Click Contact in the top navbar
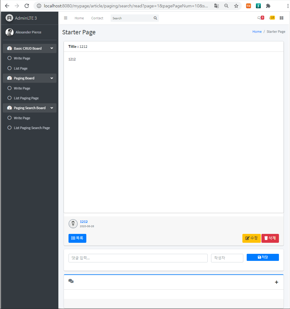 click(x=97, y=18)
